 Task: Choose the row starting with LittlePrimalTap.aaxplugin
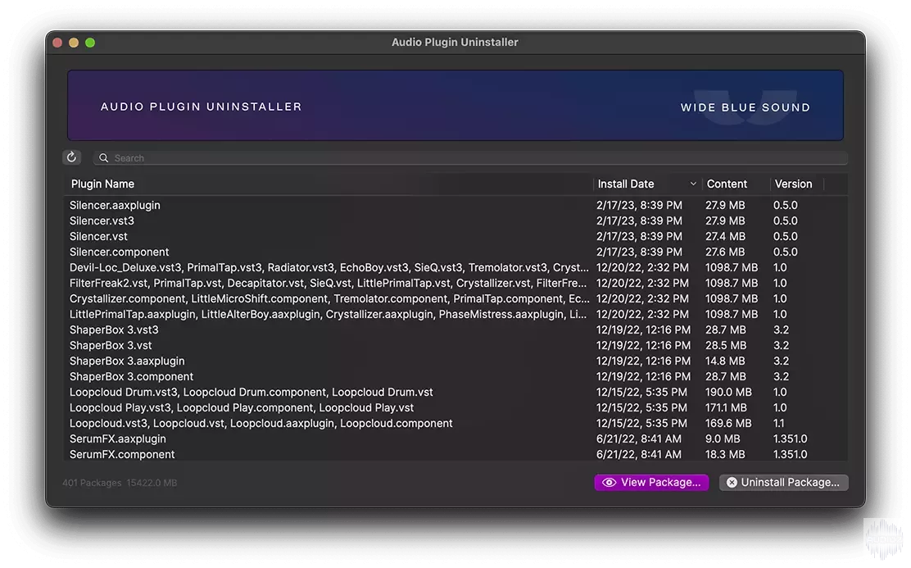tap(455, 315)
